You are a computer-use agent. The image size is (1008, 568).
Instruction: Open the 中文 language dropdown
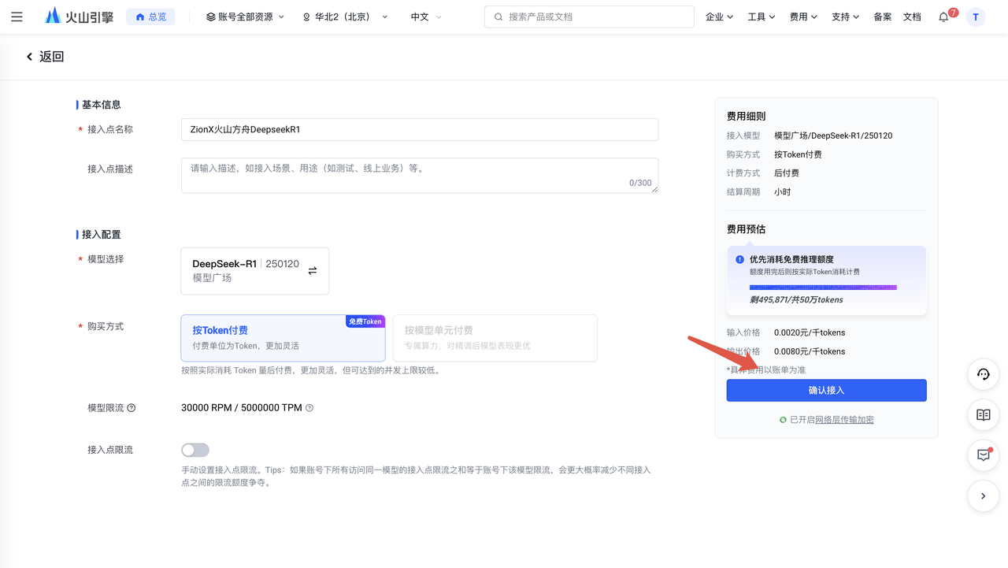click(x=426, y=17)
